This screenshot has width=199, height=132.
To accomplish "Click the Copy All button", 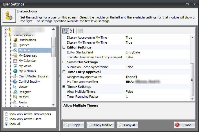I will (x=127, y=125).
